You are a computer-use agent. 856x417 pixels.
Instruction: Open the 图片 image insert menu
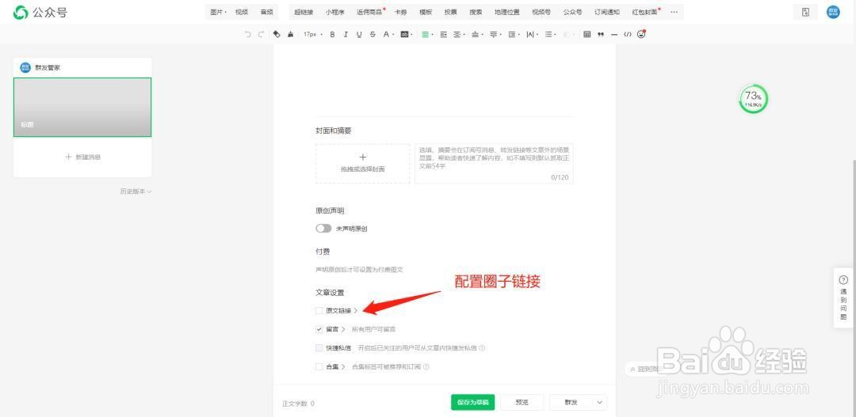click(x=219, y=12)
